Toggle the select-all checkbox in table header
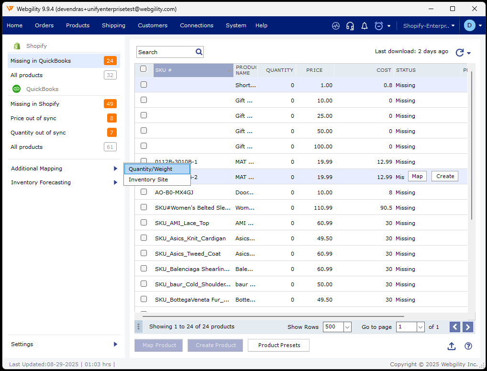The height and width of the screenshot is (371, 487). click(144, 69)
